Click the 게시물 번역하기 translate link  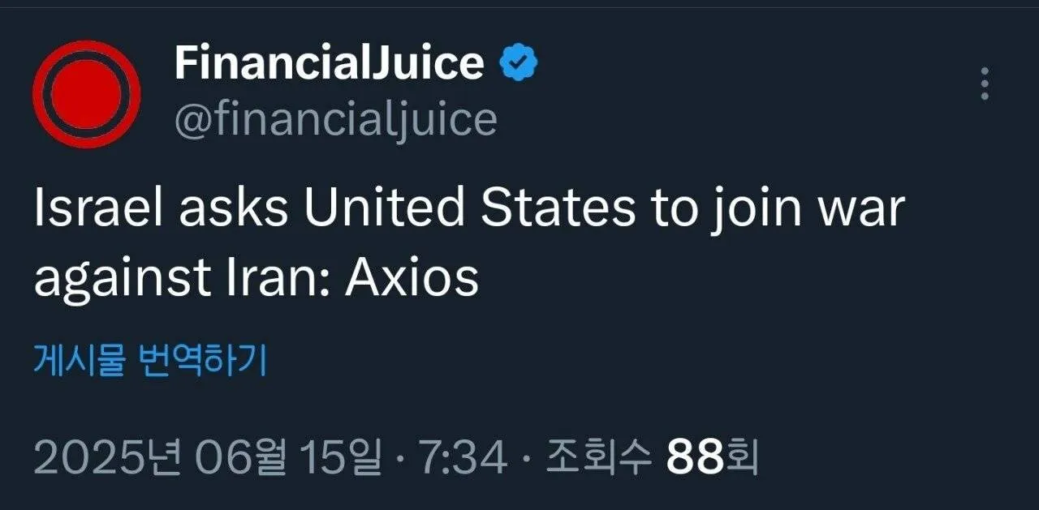click(150, 361)
